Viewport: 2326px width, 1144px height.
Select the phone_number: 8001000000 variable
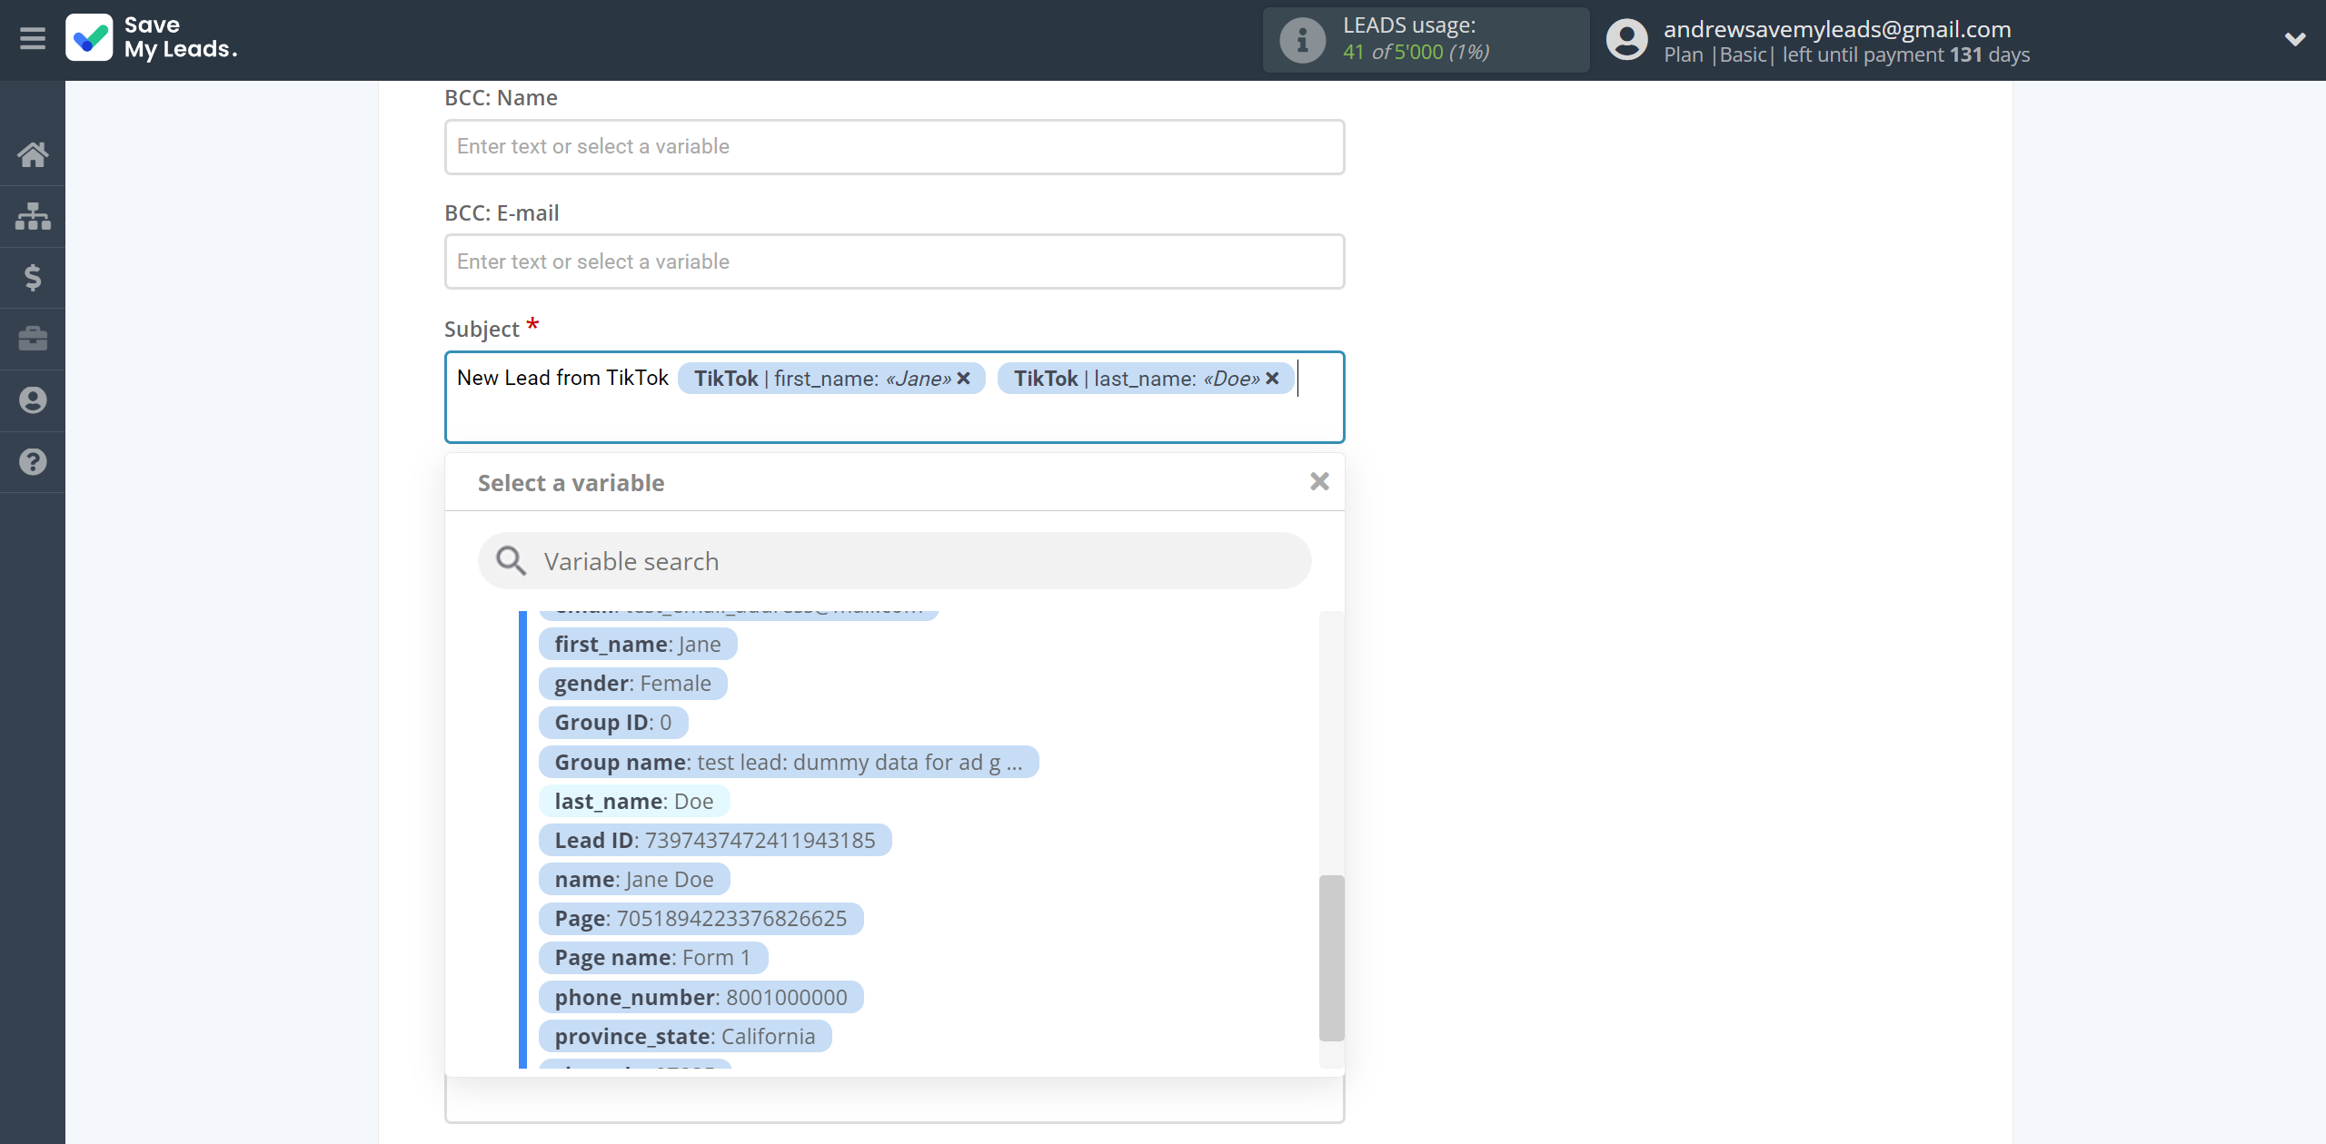point(701,997)
